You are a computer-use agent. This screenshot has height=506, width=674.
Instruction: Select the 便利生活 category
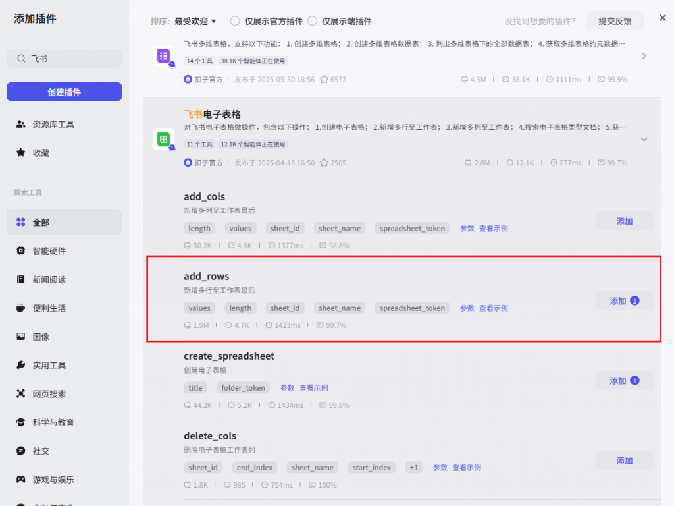click(64, 308)
